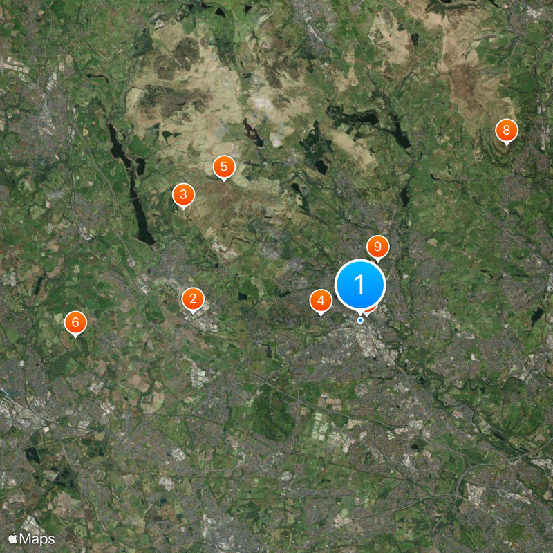Click orange map pin number 6
This screenshot has width=553, height=553.
(x=75, y=323)
